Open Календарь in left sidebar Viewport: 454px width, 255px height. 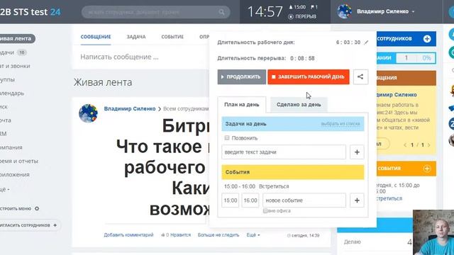[12, 93]
